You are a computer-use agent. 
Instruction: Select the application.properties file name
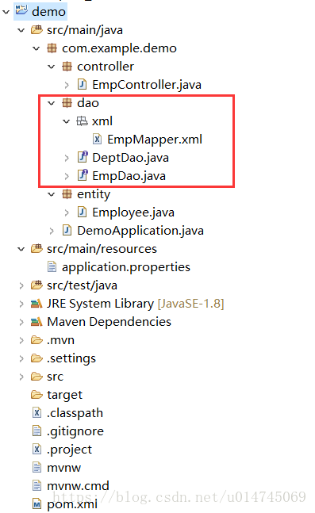point(126,267)
